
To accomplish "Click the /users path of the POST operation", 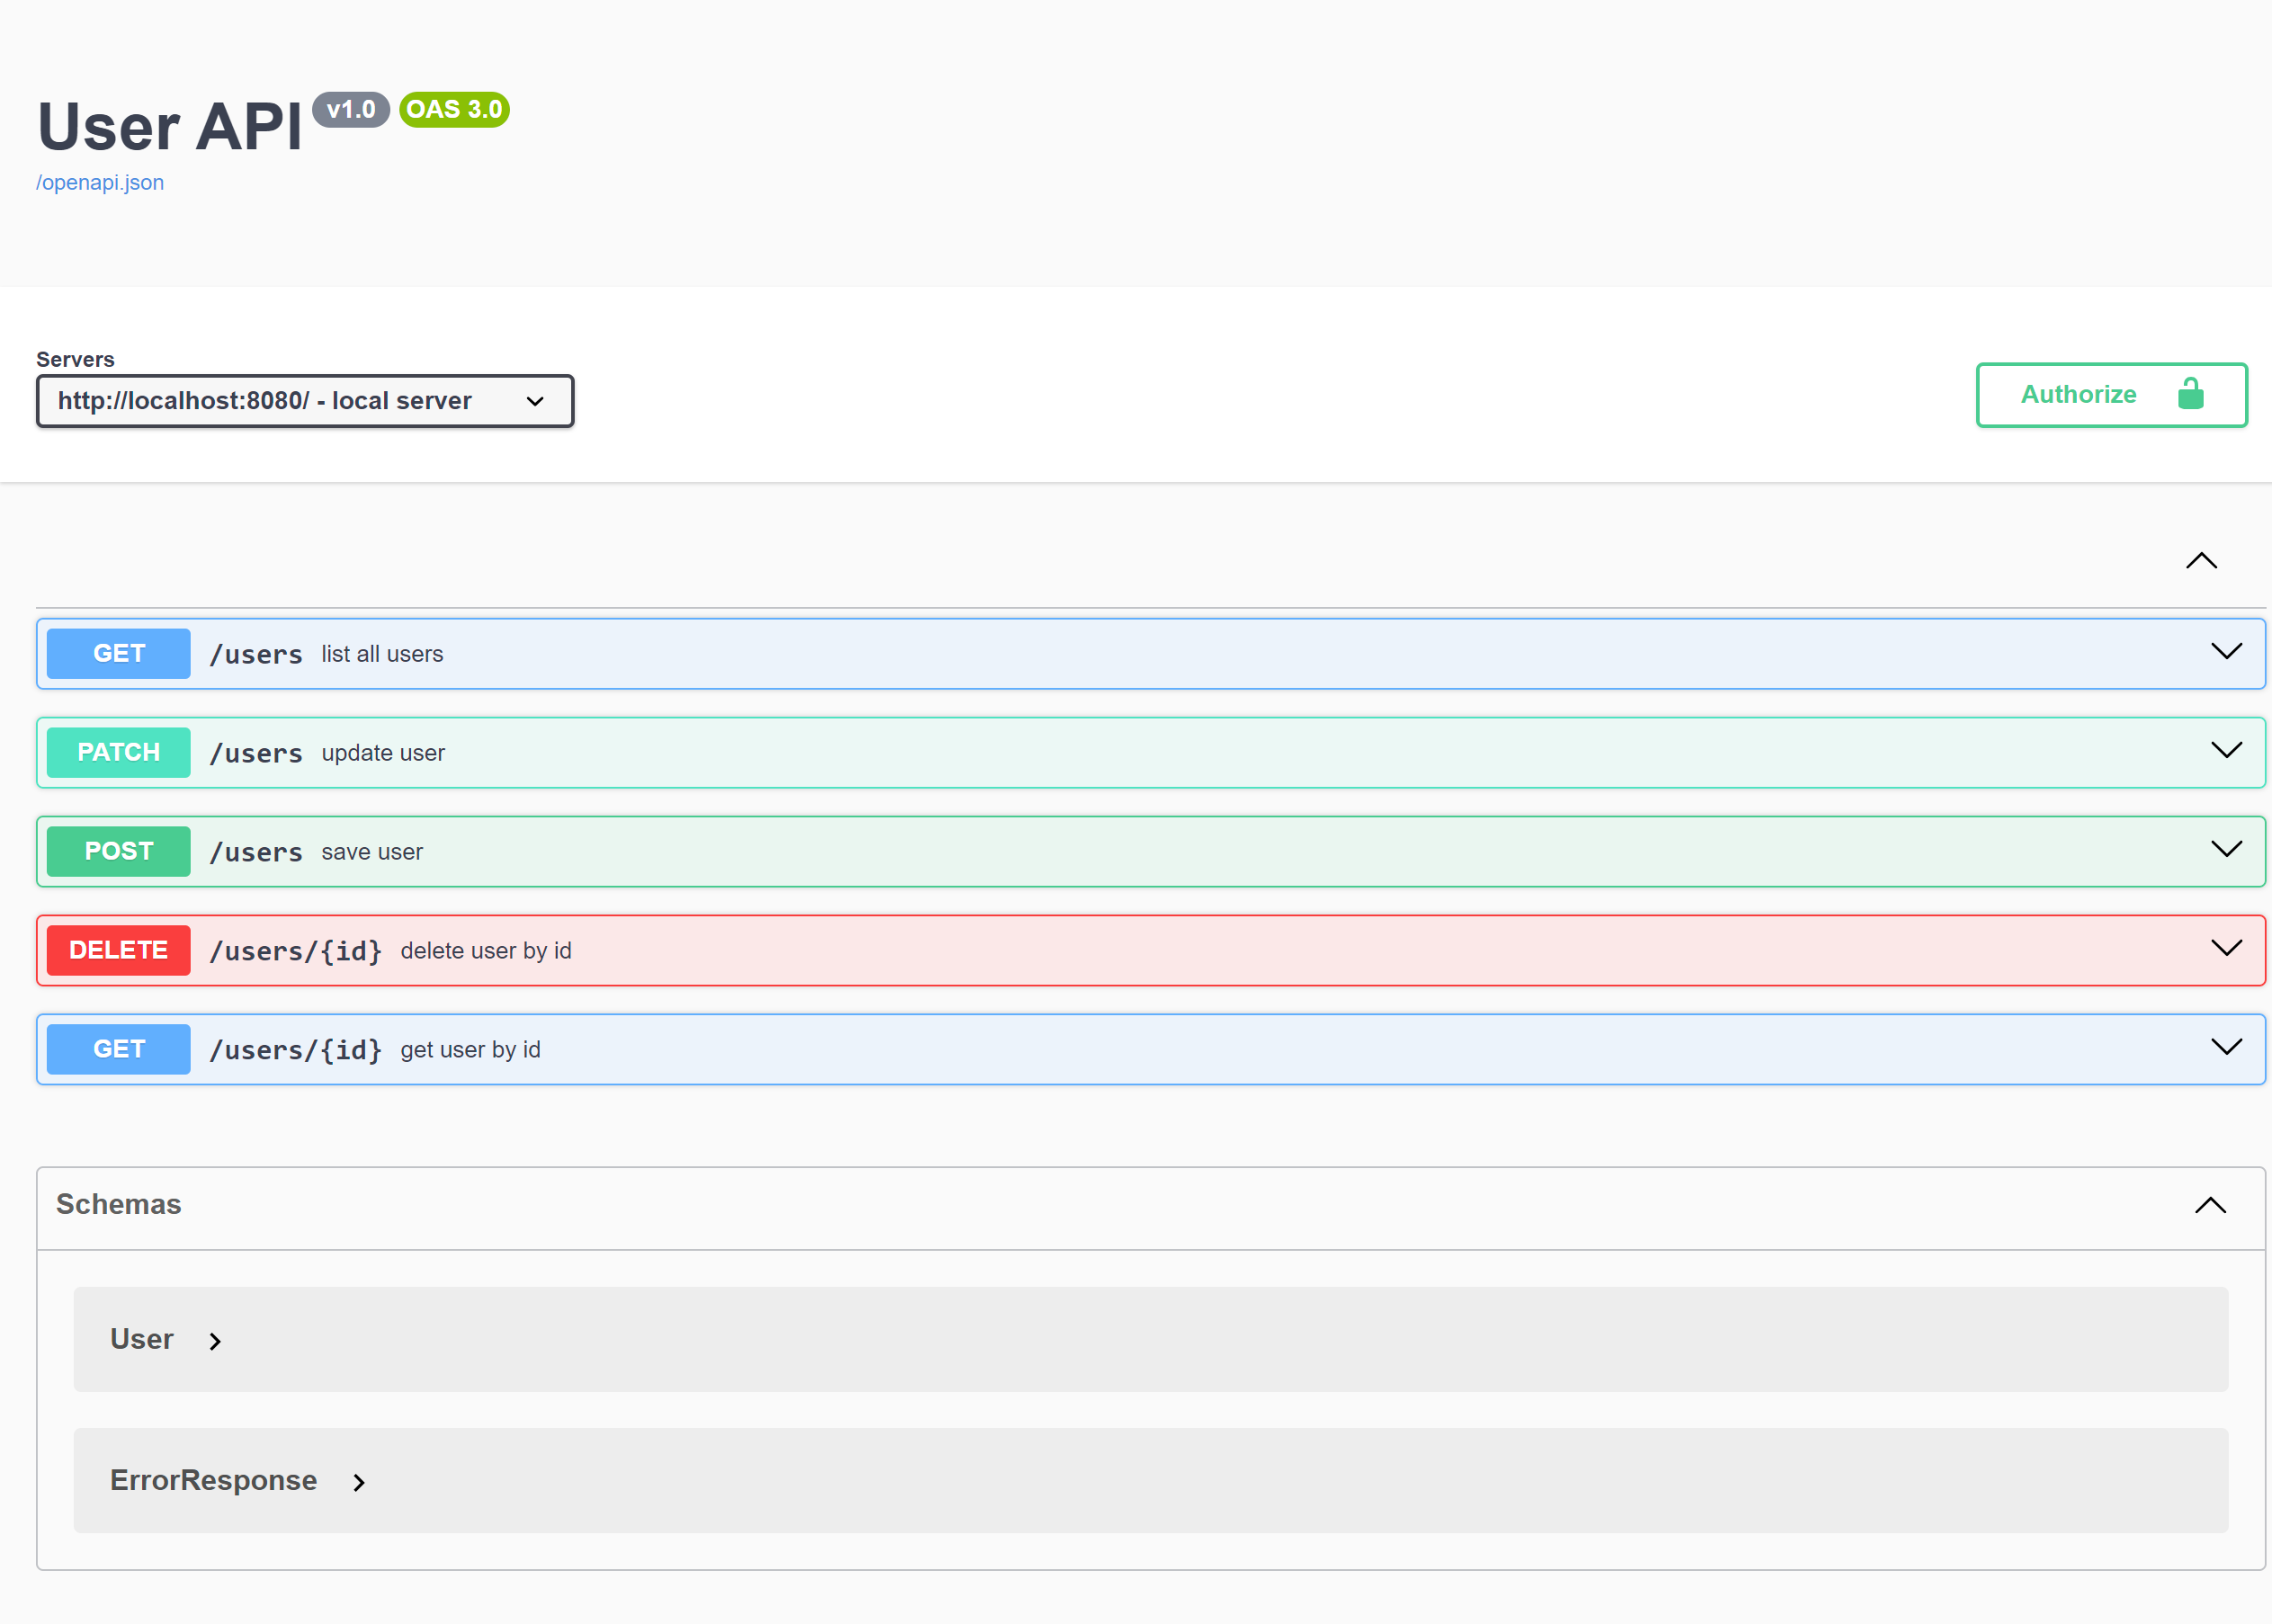I will (x=256, y=853).
